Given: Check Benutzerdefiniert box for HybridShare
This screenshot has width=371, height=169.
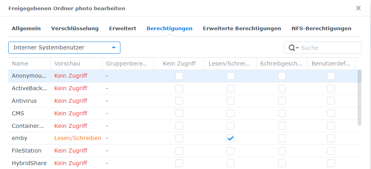Looking at the screenshot, I should [x=331, y=163].
